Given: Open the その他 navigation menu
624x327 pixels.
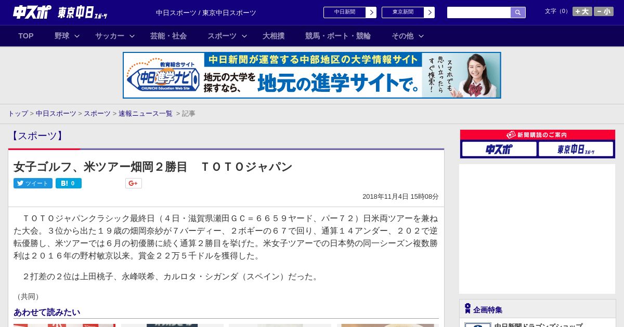Looking at the screenshot, I should tap(402, 36).
